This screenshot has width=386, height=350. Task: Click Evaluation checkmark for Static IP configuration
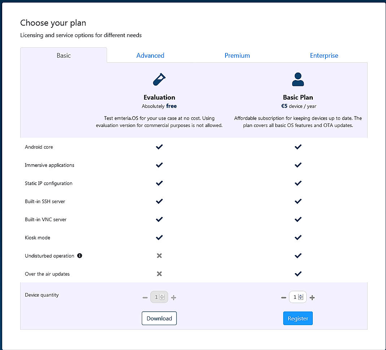click(x=159, y=183)
